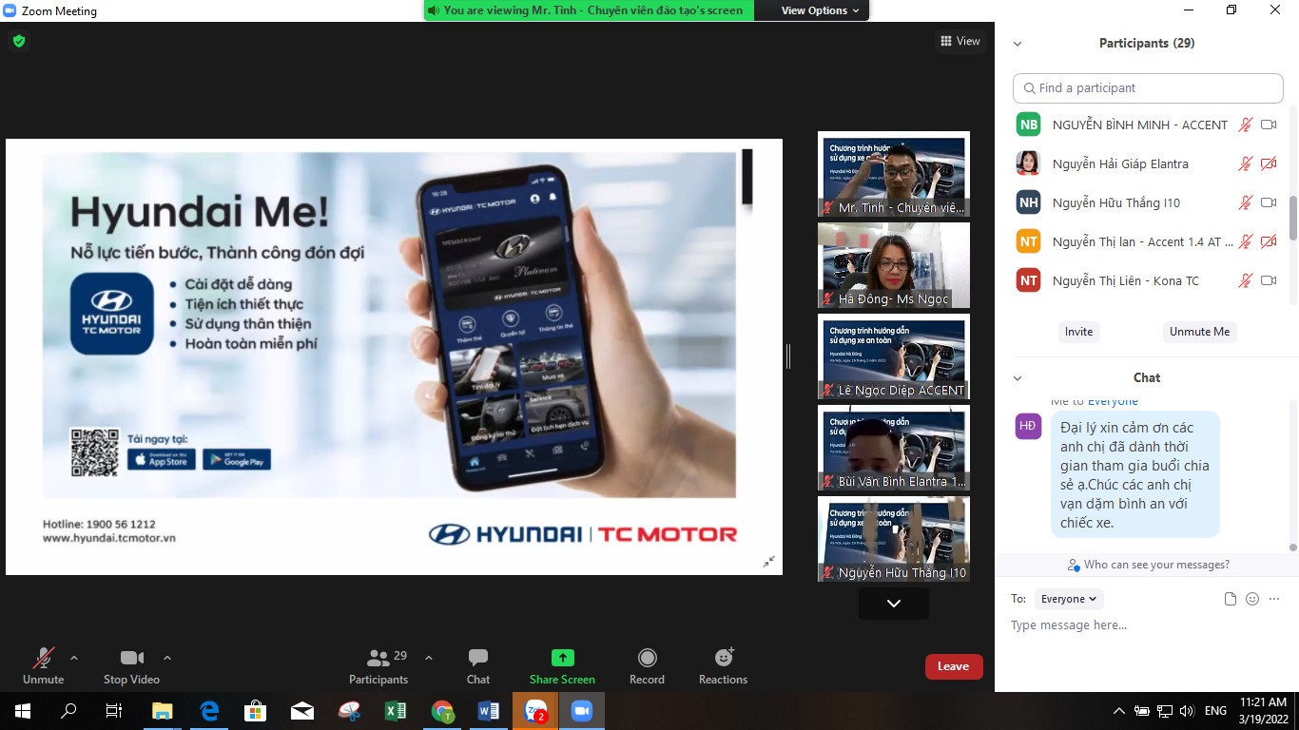Unmute the microphone
Image resolution: width=1299 pixels, height=730 pixels.
click(44, 666)
